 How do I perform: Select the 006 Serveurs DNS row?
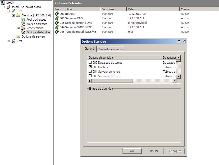[x=122, y=18]
